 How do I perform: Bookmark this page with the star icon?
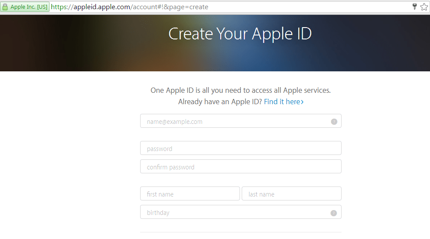click(x=424, y=7)
